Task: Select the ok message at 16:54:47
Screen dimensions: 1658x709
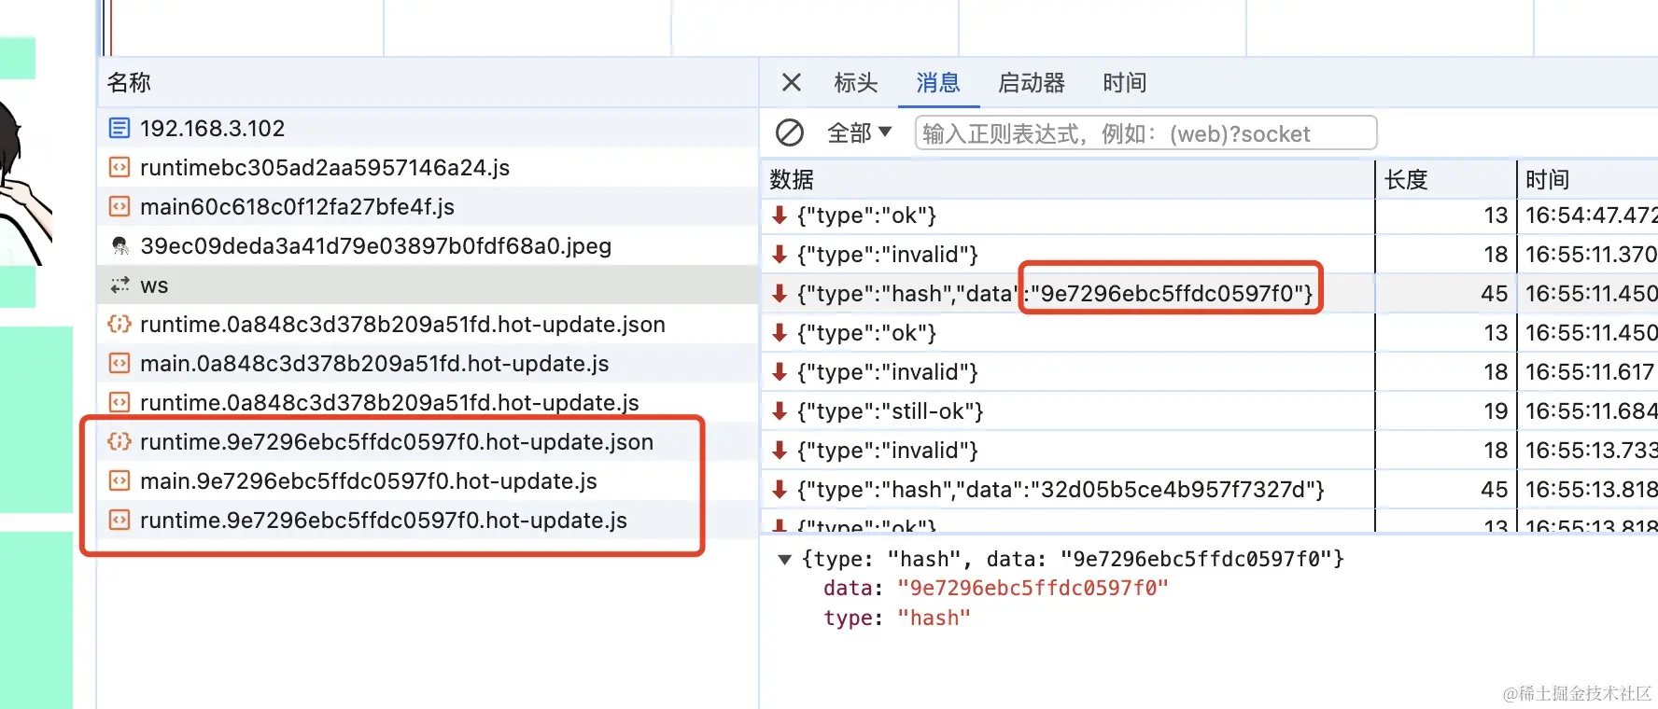Action: [1210, 215]
